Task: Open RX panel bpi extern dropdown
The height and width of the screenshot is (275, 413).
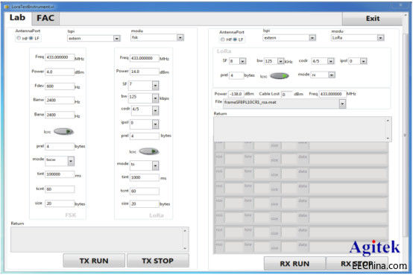Action: click(312, 38)
